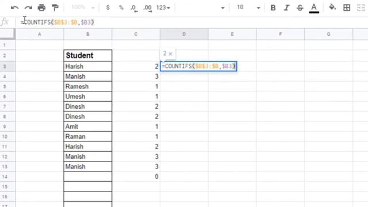Select column G header
368x207 pixels.
pos(328,34)
